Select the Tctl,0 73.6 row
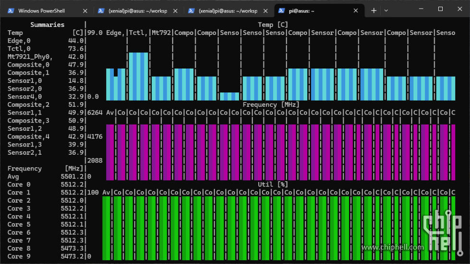The height and width of the screenshot is (264, 470). point(46,49)
